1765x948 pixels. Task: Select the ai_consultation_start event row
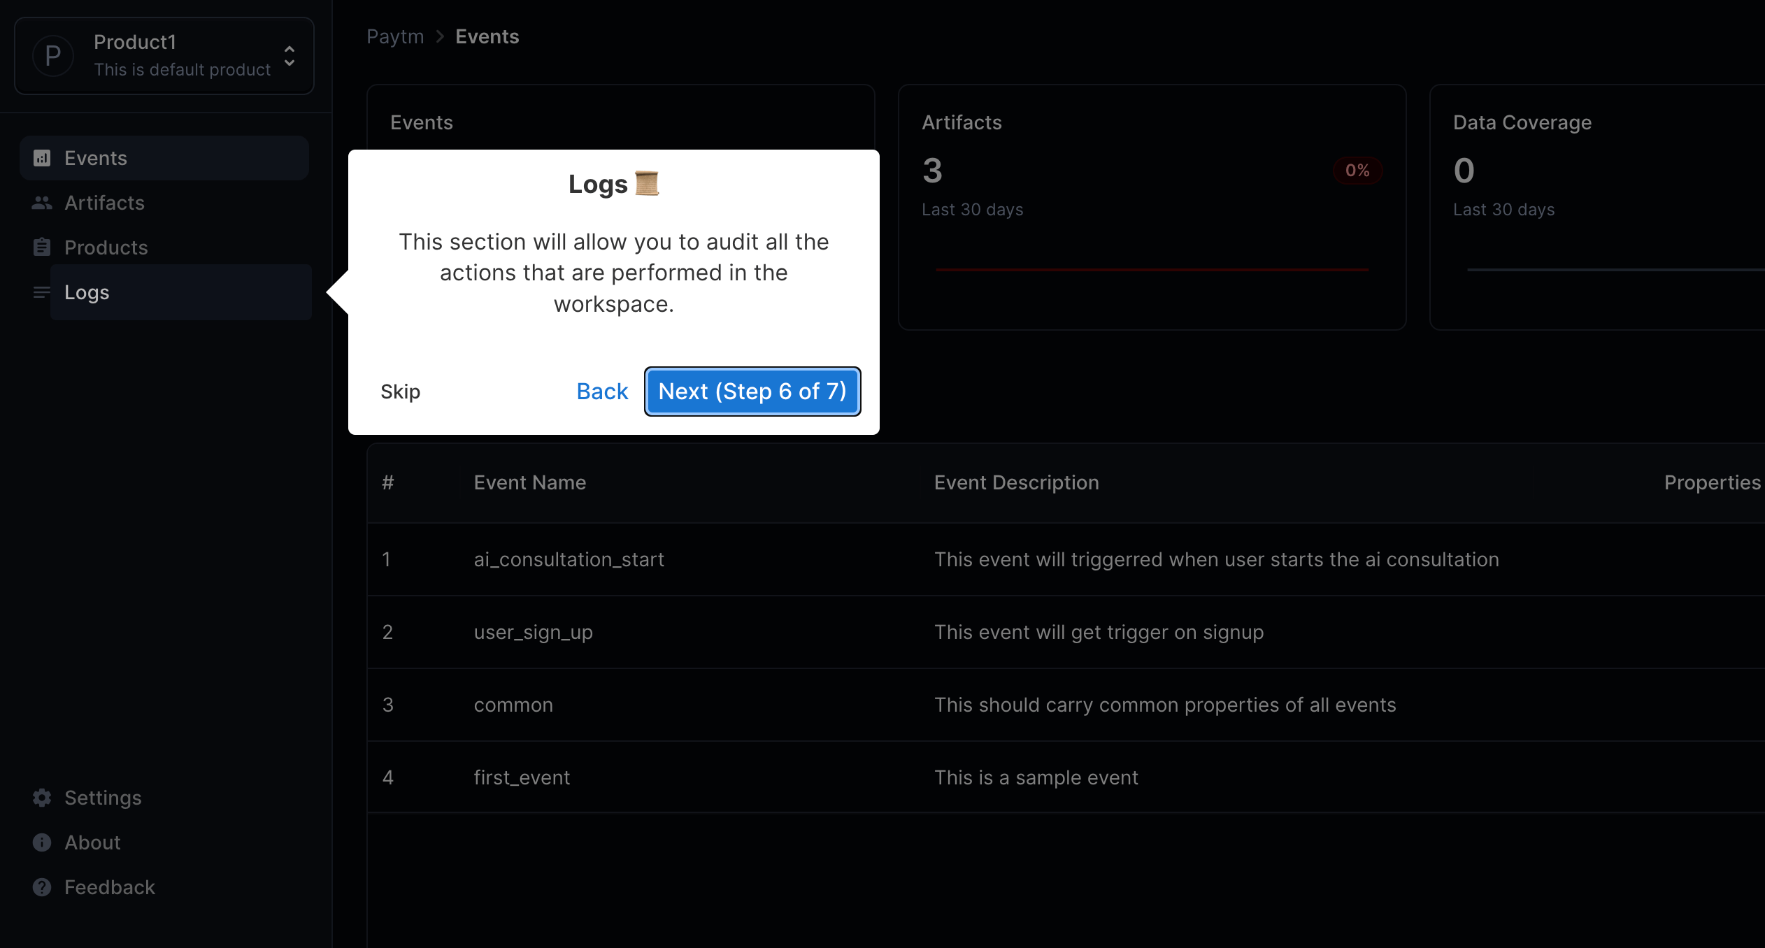point(1066,559)
